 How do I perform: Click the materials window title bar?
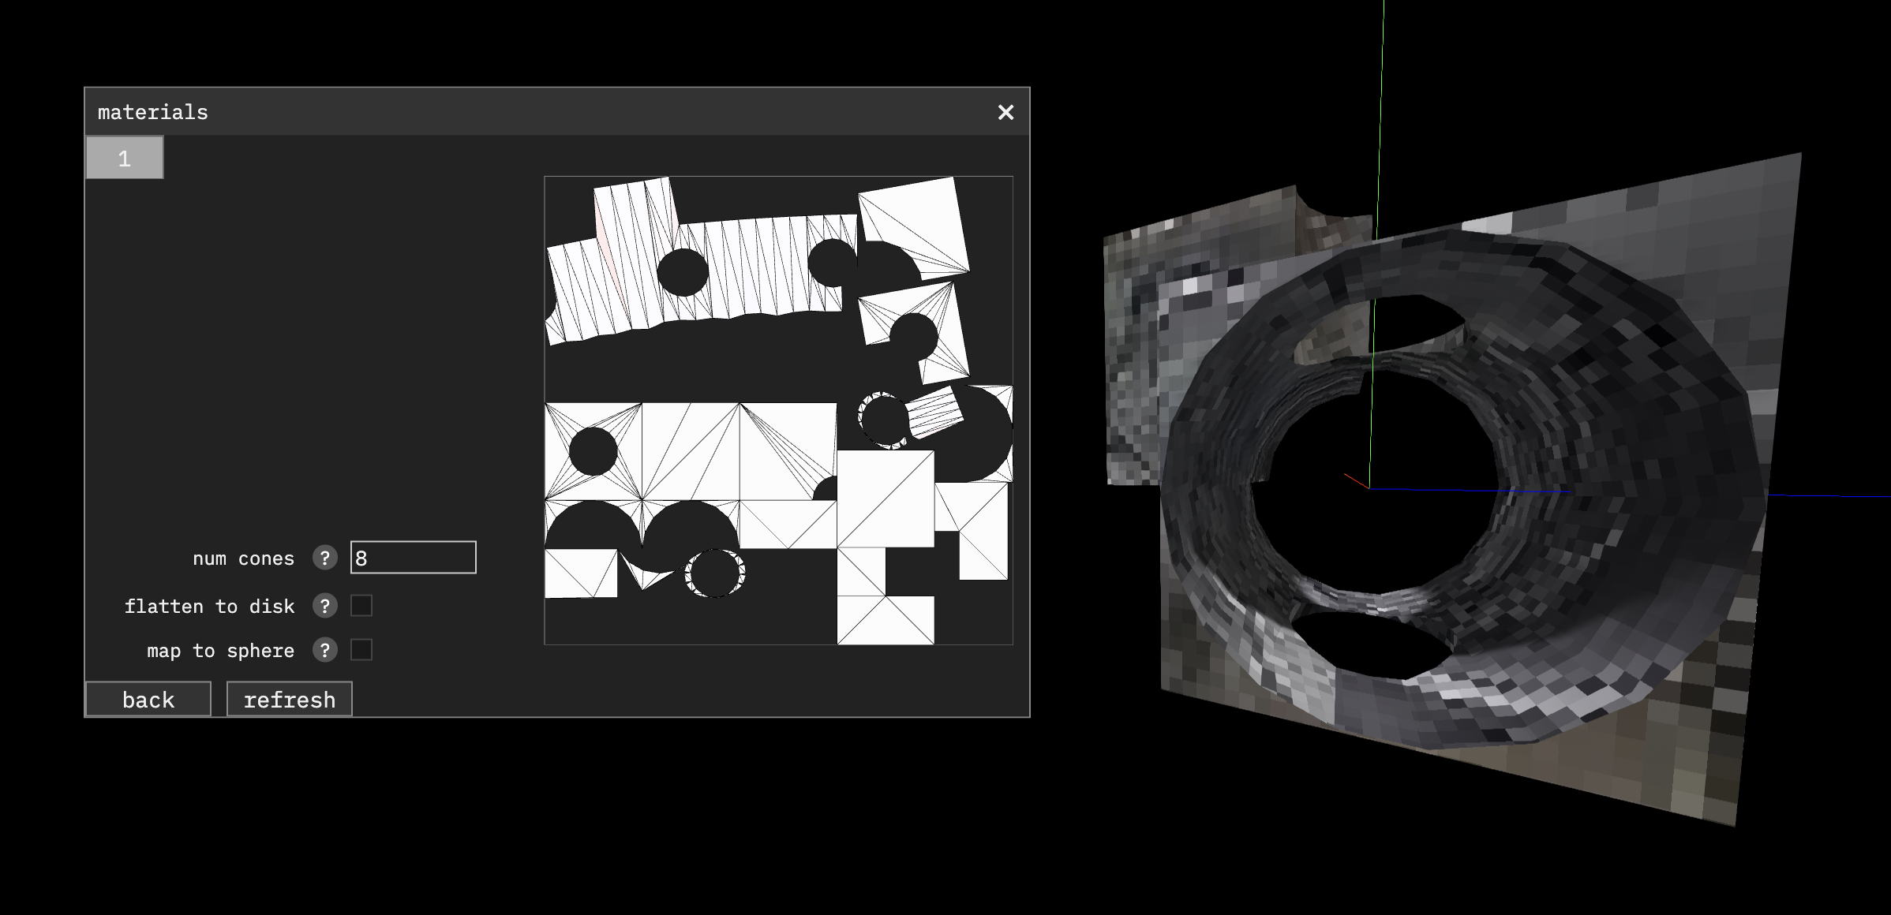point(552,112)
